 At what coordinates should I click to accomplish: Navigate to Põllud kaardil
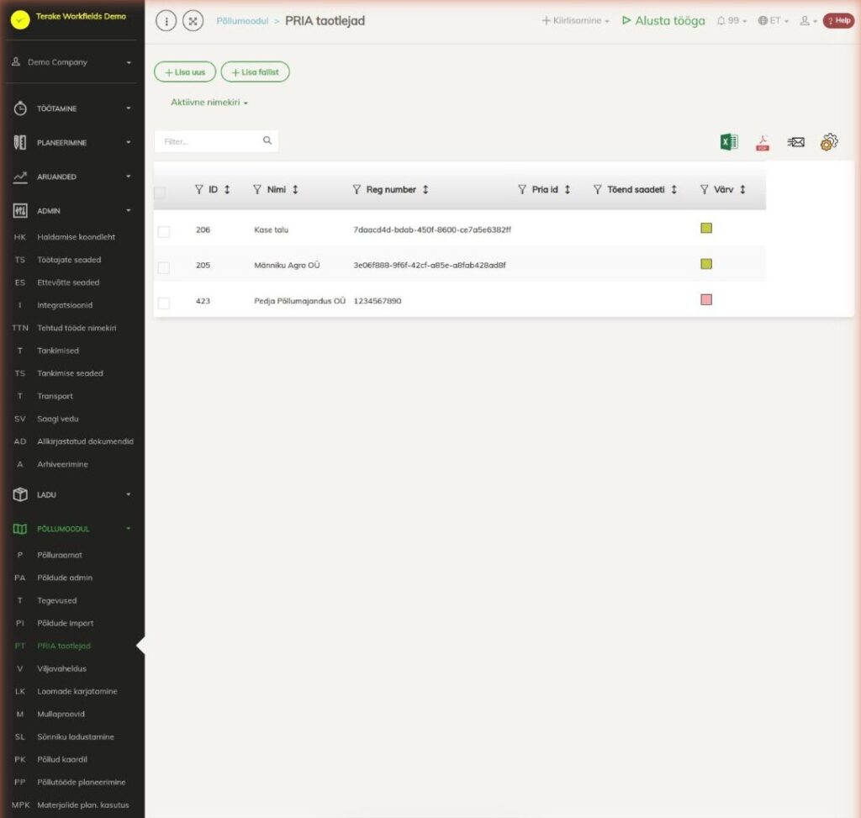click(x=62, y=760)
